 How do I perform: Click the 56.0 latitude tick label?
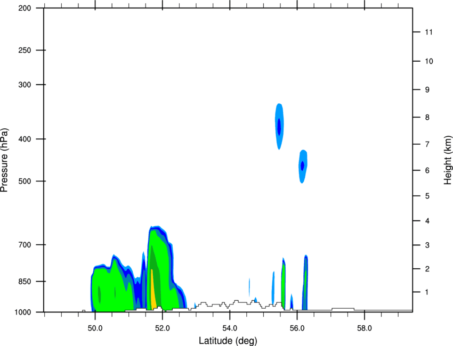coord(297,328)
